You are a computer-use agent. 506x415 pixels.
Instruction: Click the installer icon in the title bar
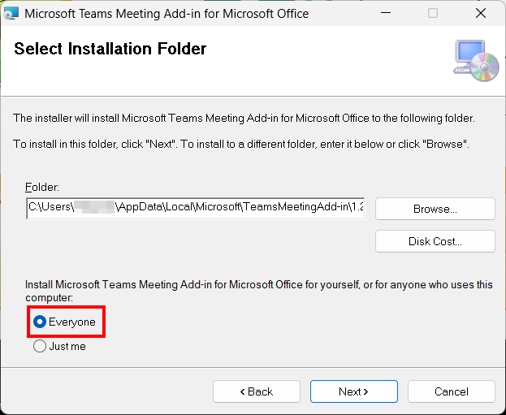(11, 13)
